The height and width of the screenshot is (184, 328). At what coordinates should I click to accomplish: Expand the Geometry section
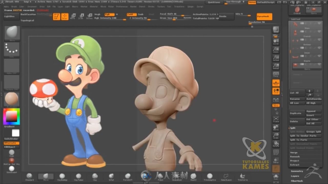point(297,171)
